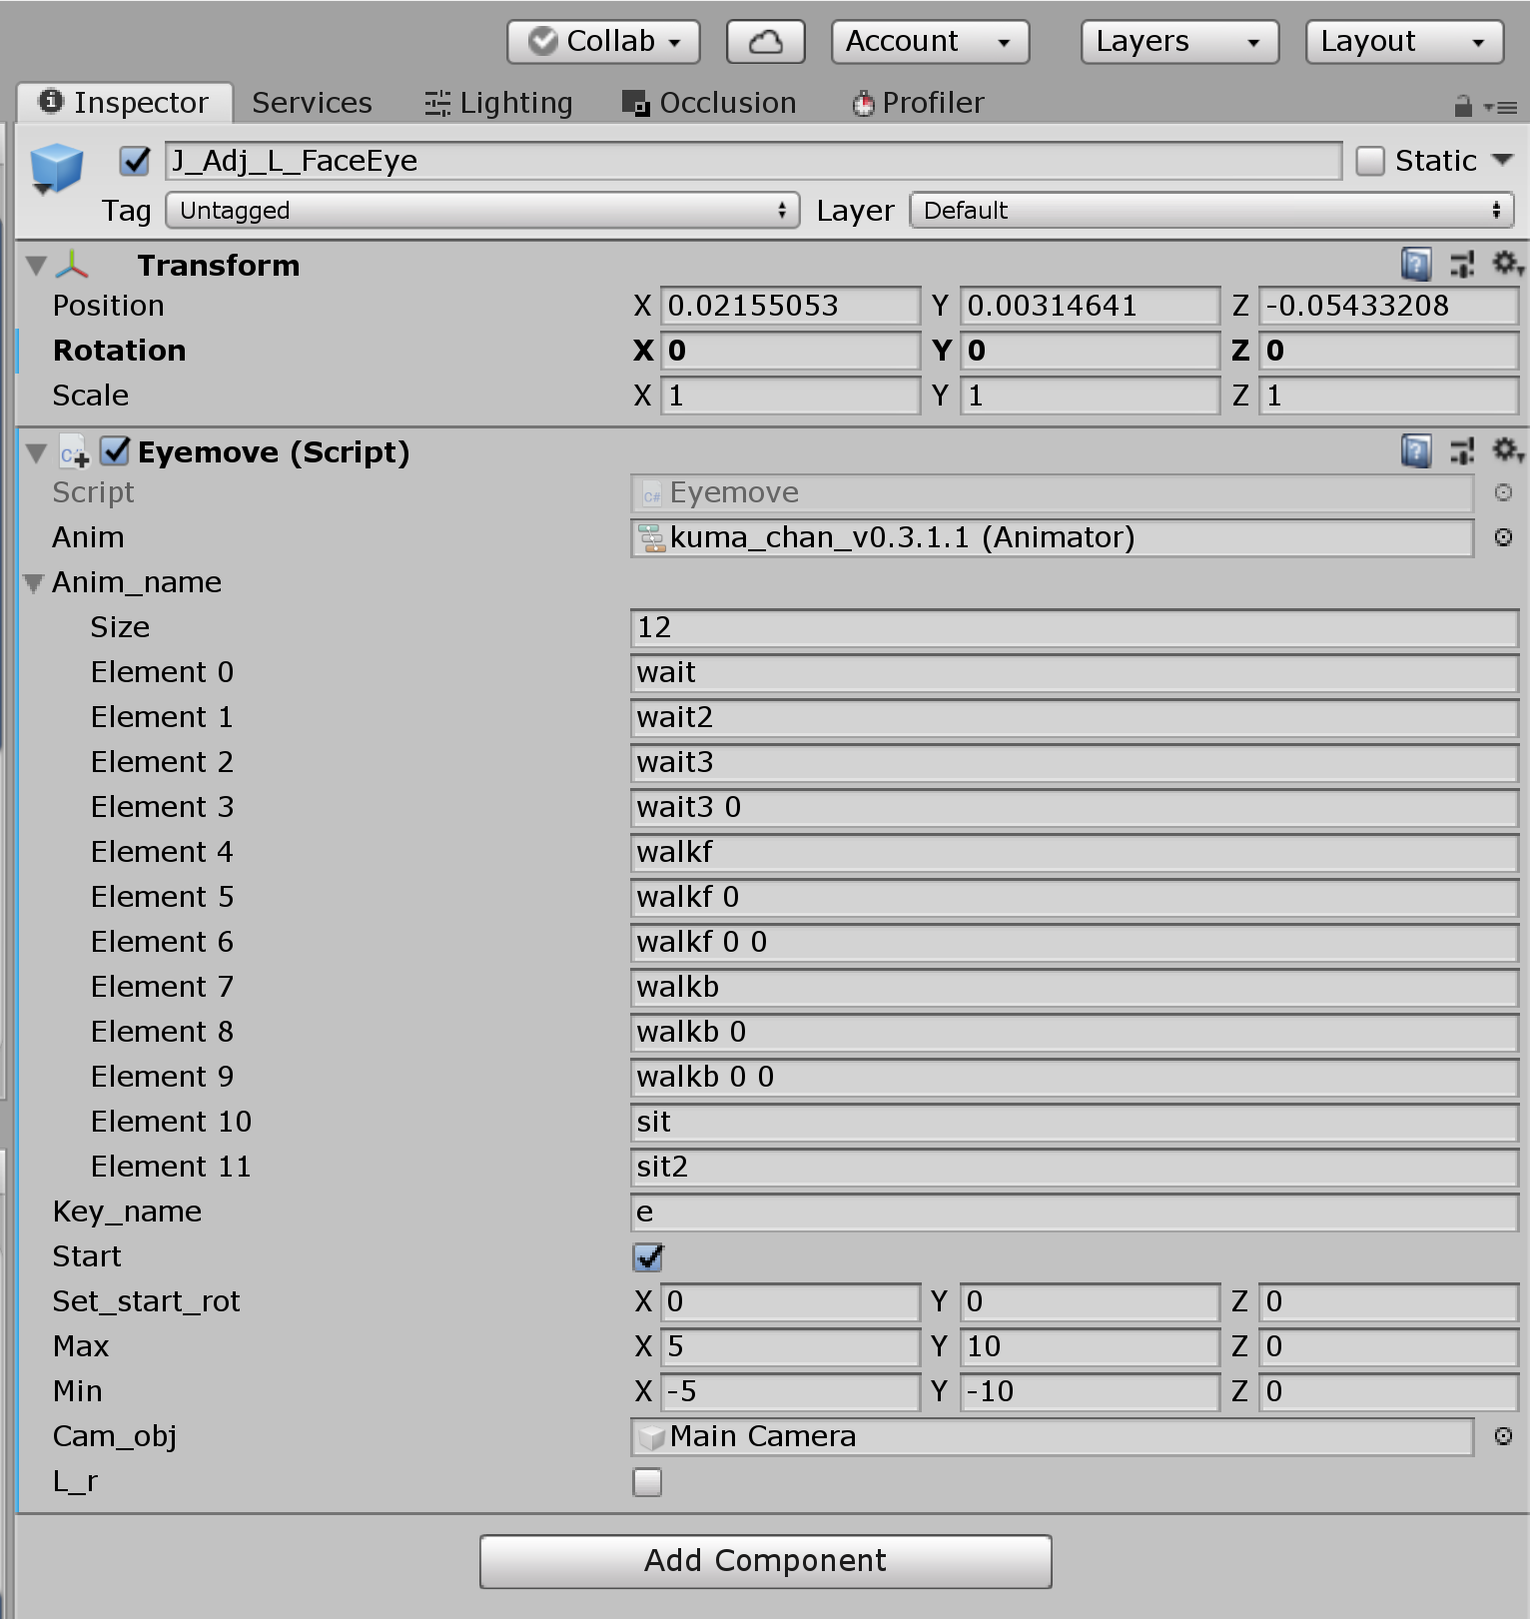Toggle the Static checkbox
Viewport: 1530px width, 1619px height.
tap(1370, 161)
